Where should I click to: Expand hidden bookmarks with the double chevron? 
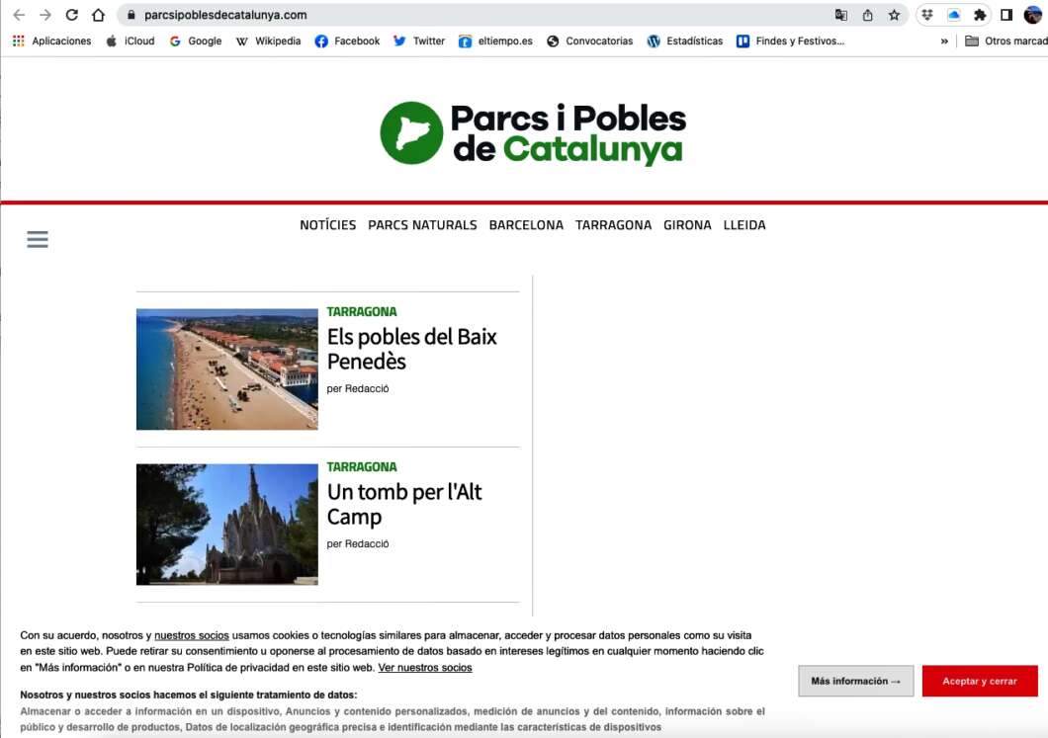pyautogui.click(x=944, y=41)
